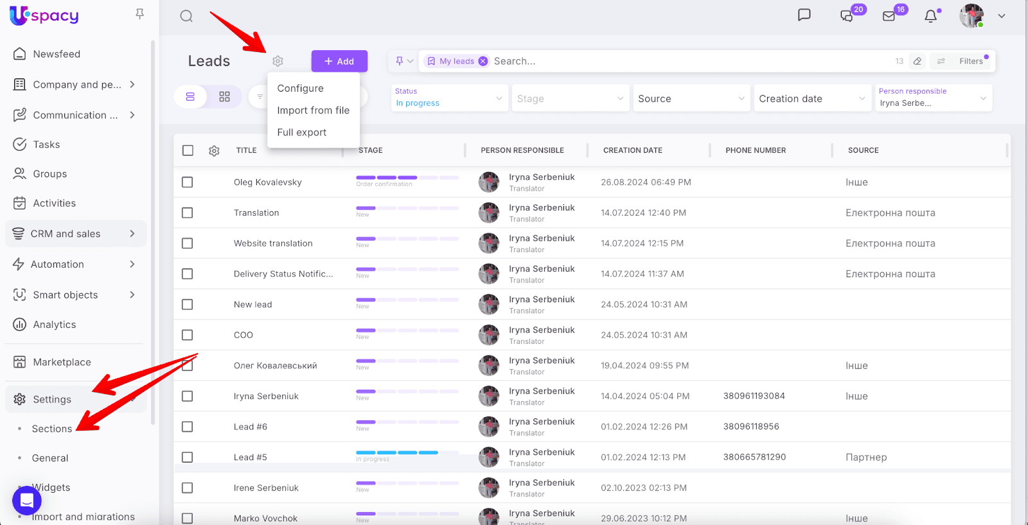Open the mail icon with 16 badge
The image size is (1028, 525).
[889, 16]
